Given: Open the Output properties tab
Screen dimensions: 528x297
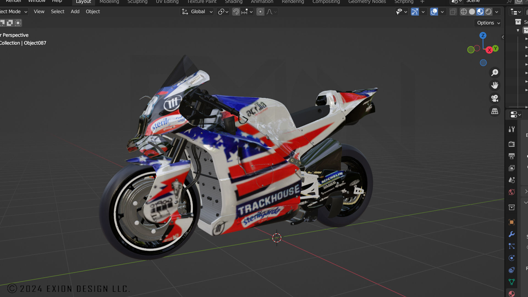Looking at the screenshot, I should [x=512, y=156].
